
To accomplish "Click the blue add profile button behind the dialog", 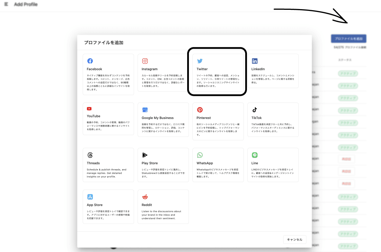I will [348, 39].
